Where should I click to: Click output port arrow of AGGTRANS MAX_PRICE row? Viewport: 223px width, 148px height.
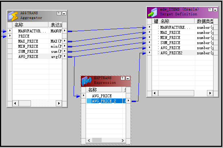(64, 41)
